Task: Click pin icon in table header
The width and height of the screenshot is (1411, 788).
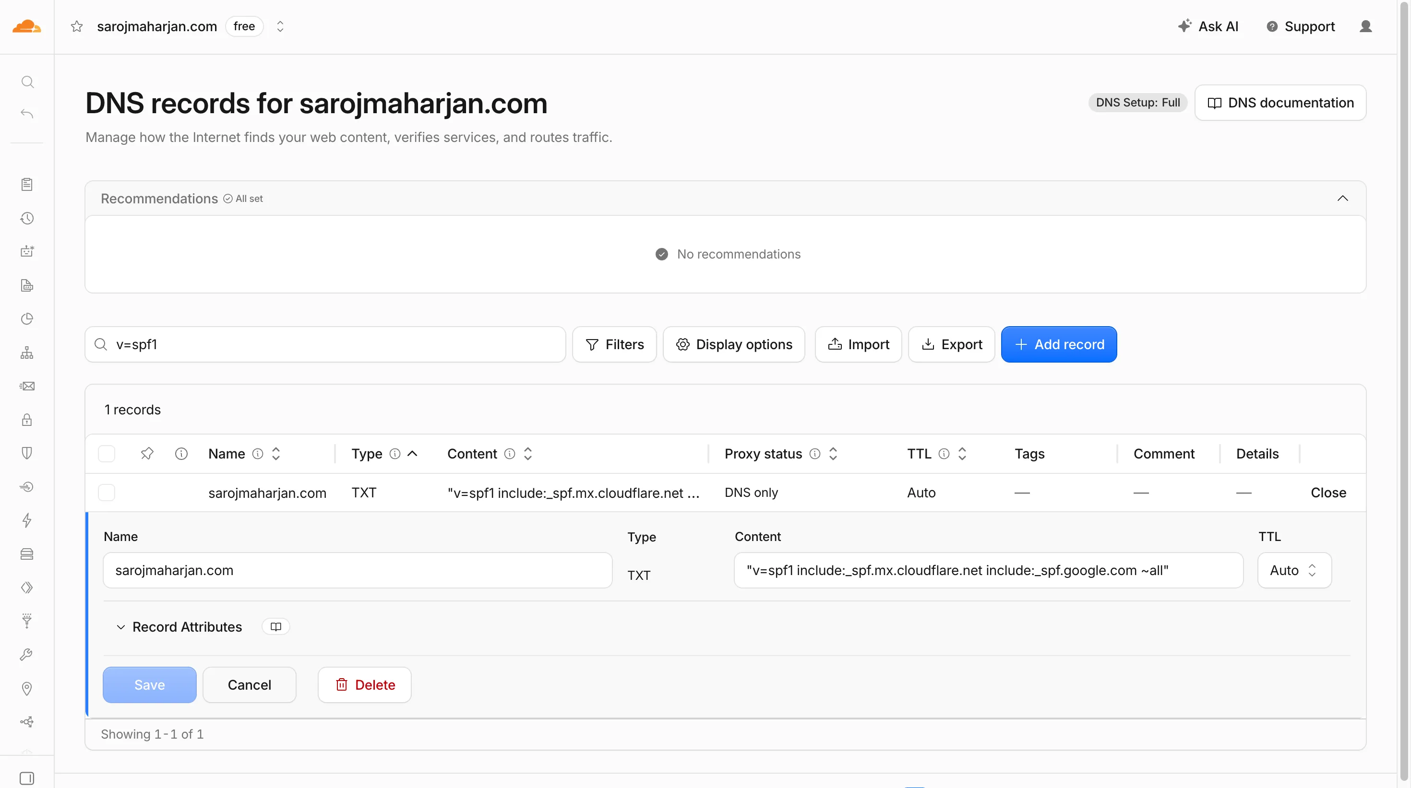Action: coord(147,454)
